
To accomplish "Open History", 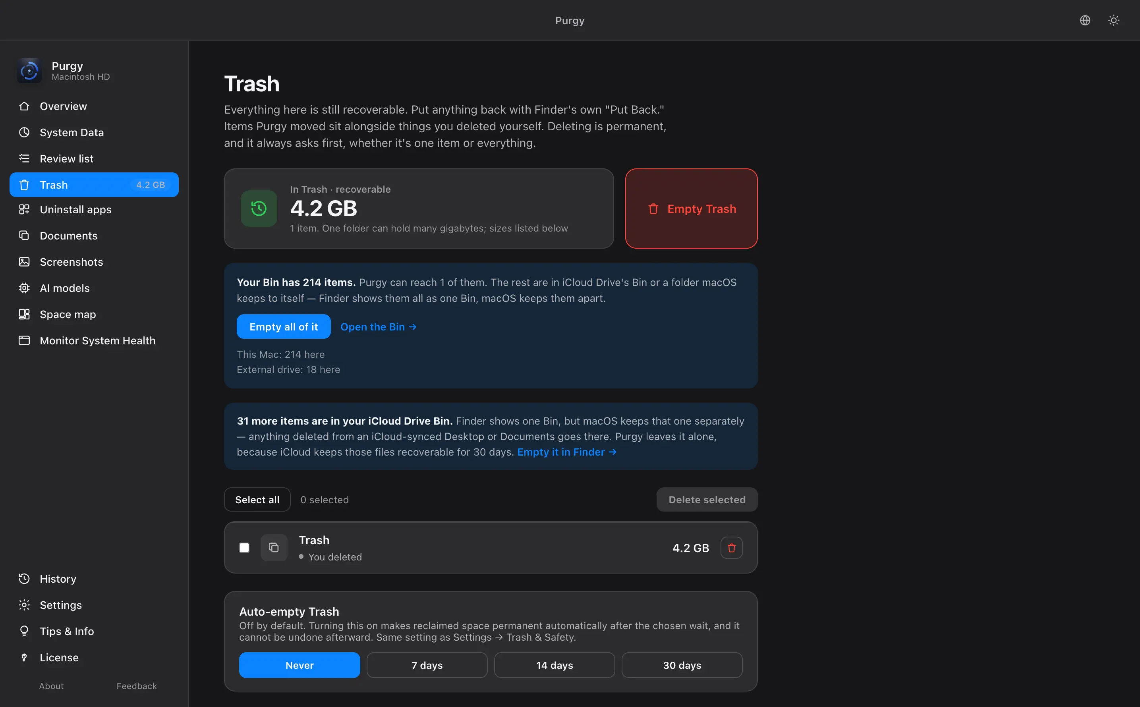I will click(x=94, y=579).
